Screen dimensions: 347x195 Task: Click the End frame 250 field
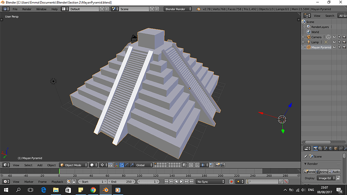121,181
